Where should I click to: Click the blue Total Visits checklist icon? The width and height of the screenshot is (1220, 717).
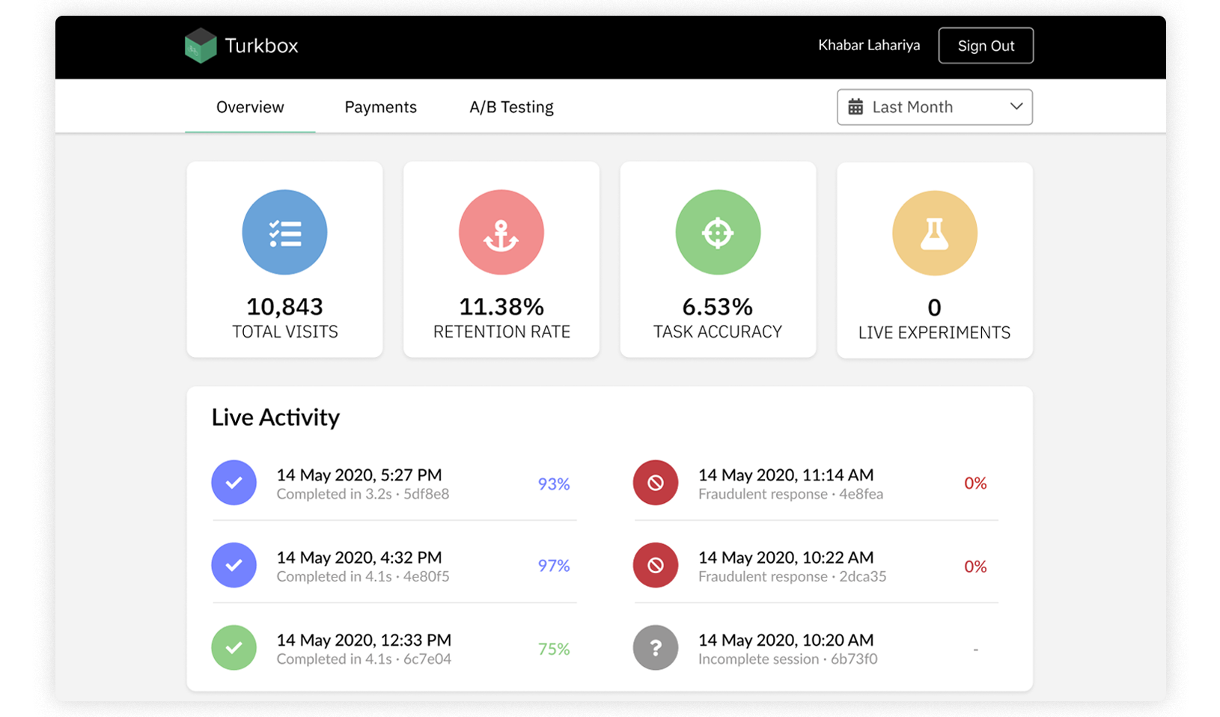pyautogui.click(x=284, y=233)
